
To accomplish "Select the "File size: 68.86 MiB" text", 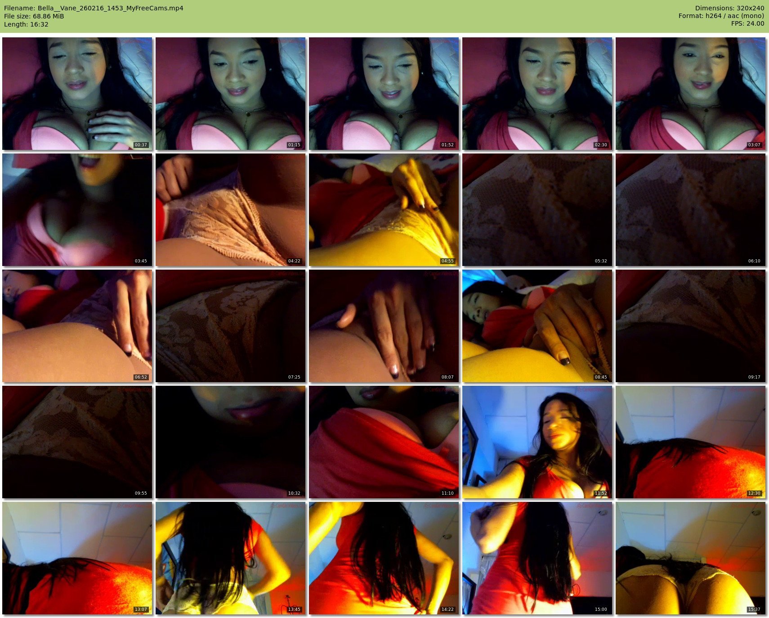I will (x=34, y=16).
